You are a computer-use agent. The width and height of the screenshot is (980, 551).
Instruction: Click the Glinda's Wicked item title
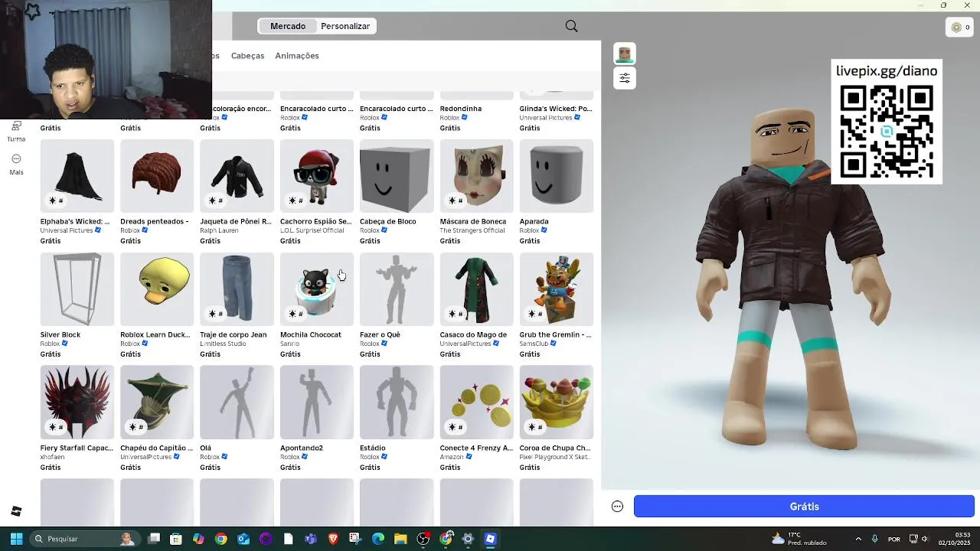pos(556,109)
